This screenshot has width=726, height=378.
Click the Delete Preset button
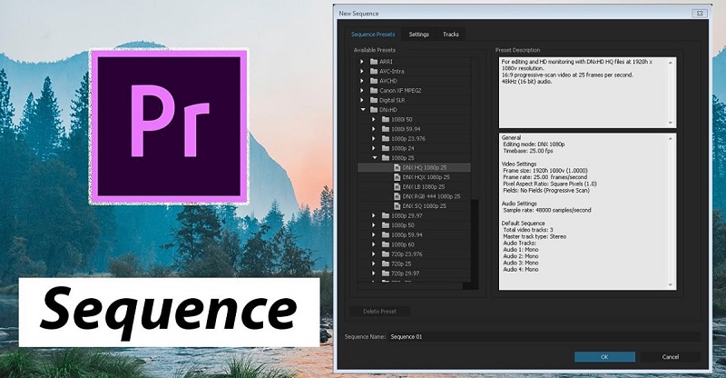379,311
